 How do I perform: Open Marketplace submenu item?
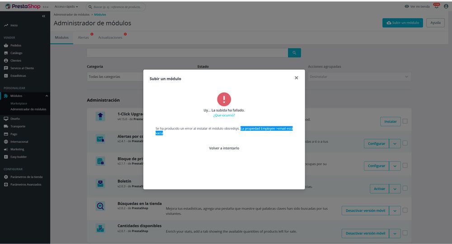click(x=19, y=103)
